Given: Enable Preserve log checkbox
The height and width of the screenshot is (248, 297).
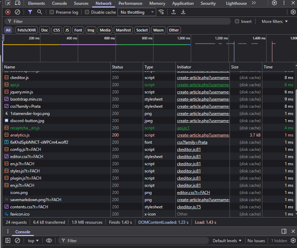Looking at the screenshot, I should point(52,12).
